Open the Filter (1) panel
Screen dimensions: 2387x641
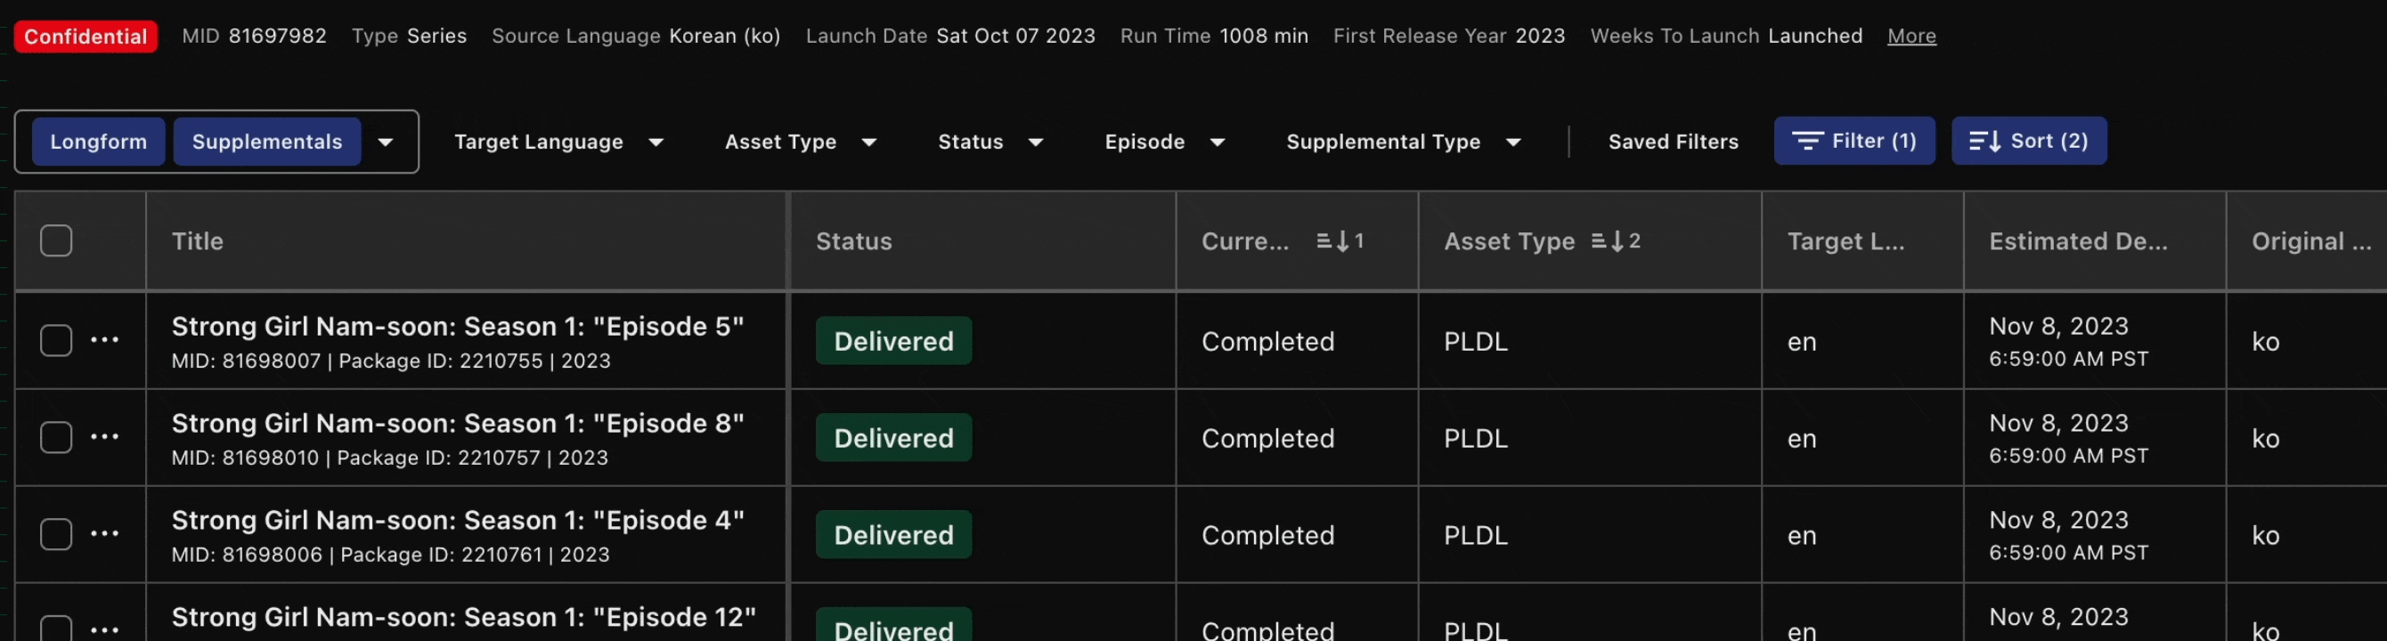(1854, 141)
